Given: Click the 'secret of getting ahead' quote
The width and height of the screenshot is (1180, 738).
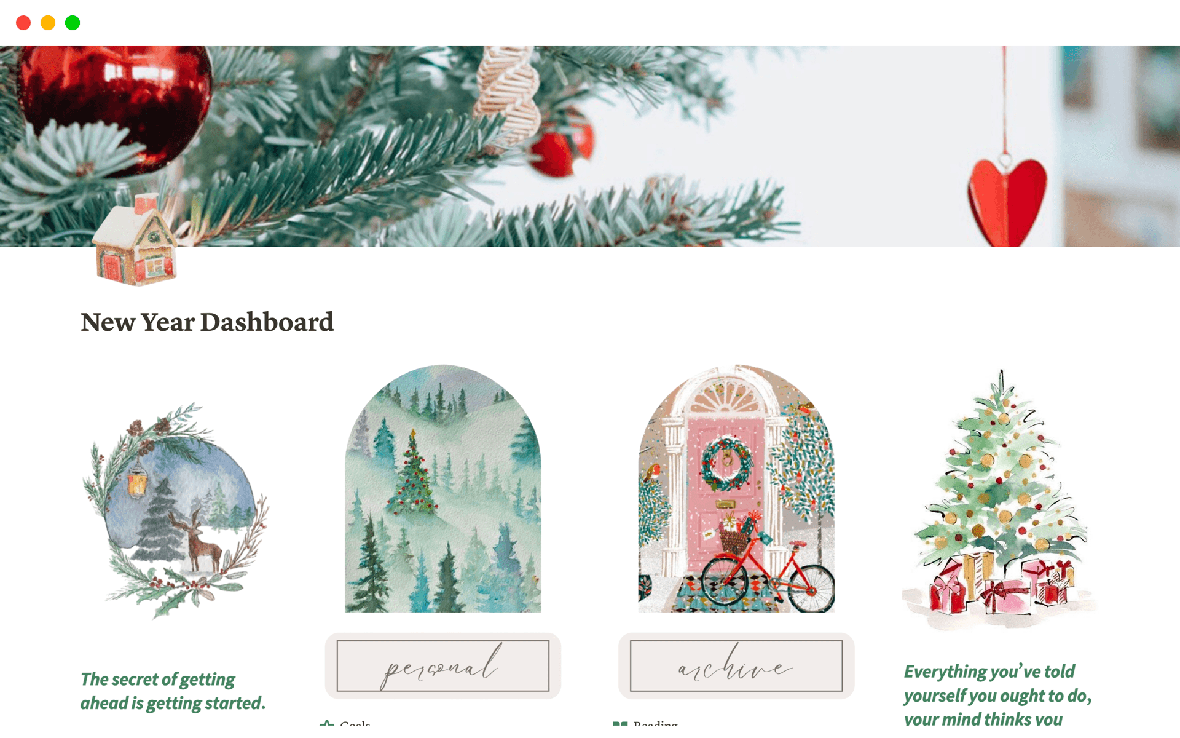Looking at the screenshot, I should 173,691.
